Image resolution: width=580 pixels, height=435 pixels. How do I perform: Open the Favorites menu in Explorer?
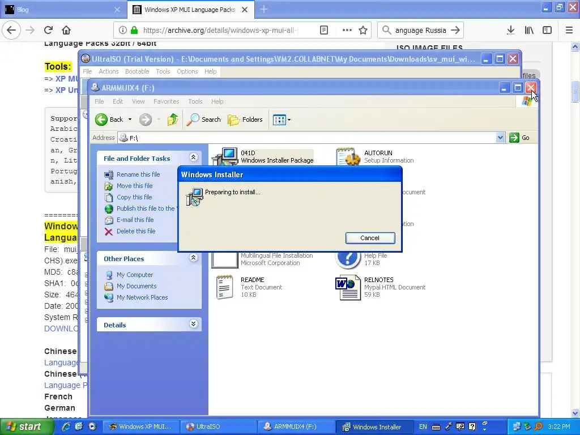[x=166, y=101]
